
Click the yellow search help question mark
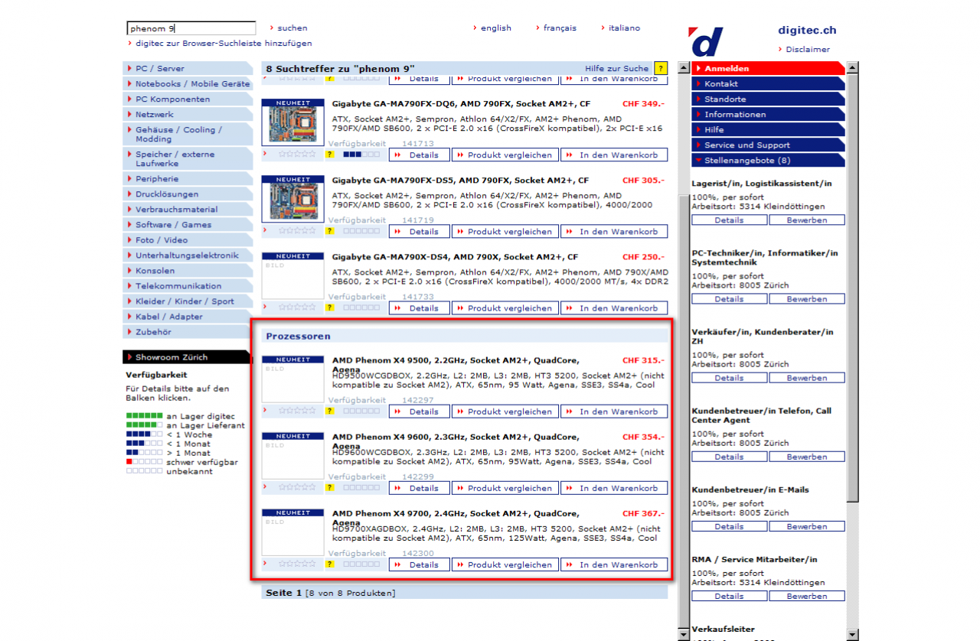pyautogui.click(x=661, y=69)
